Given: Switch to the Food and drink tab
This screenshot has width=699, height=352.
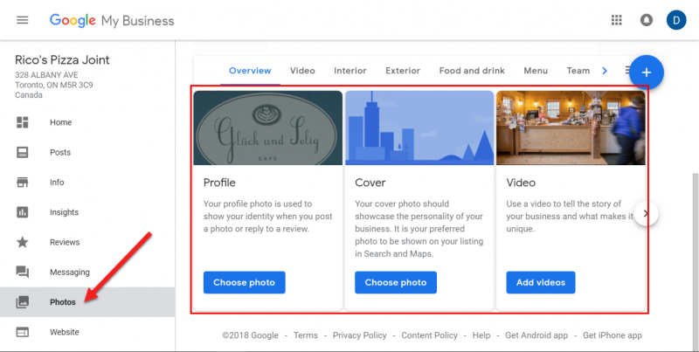Looking at the screenshot, I should pos(472,71).
